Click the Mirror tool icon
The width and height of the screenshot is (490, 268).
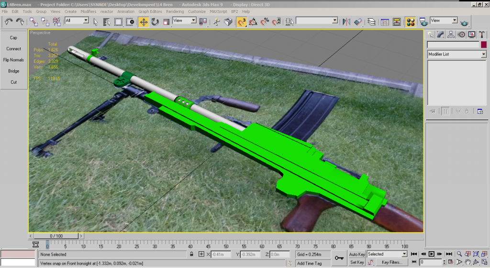(347, 22)
